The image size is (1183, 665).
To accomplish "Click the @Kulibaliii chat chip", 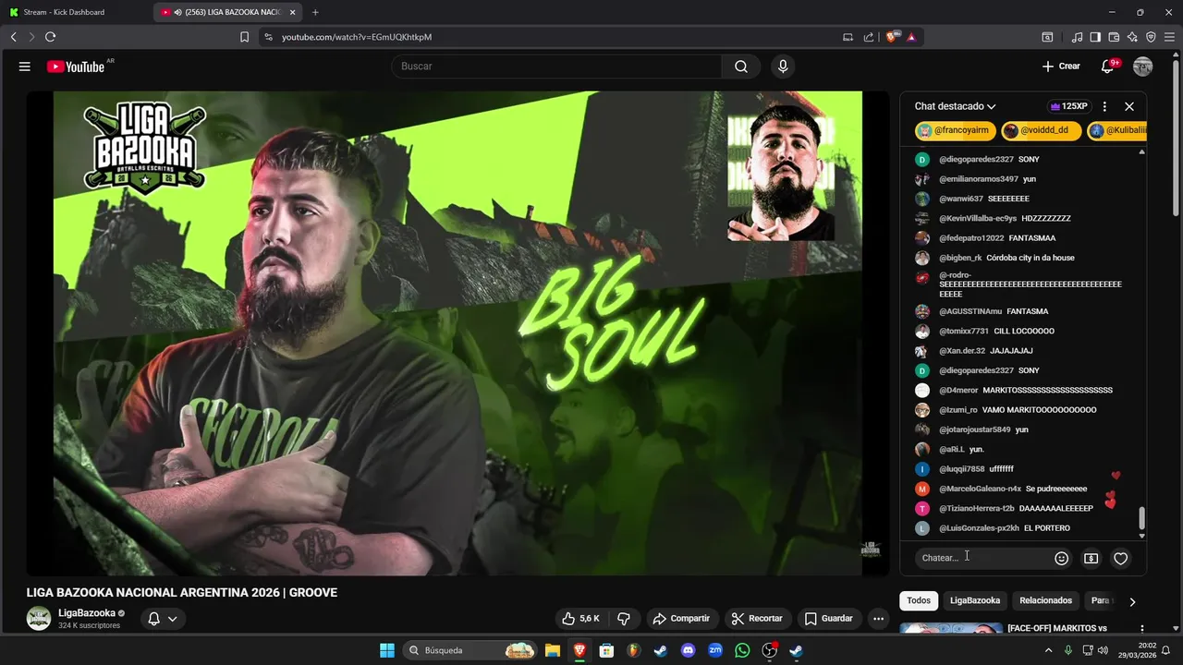I will (x=1117, y=131).
